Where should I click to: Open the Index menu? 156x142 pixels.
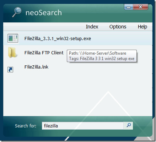point(92,27)
